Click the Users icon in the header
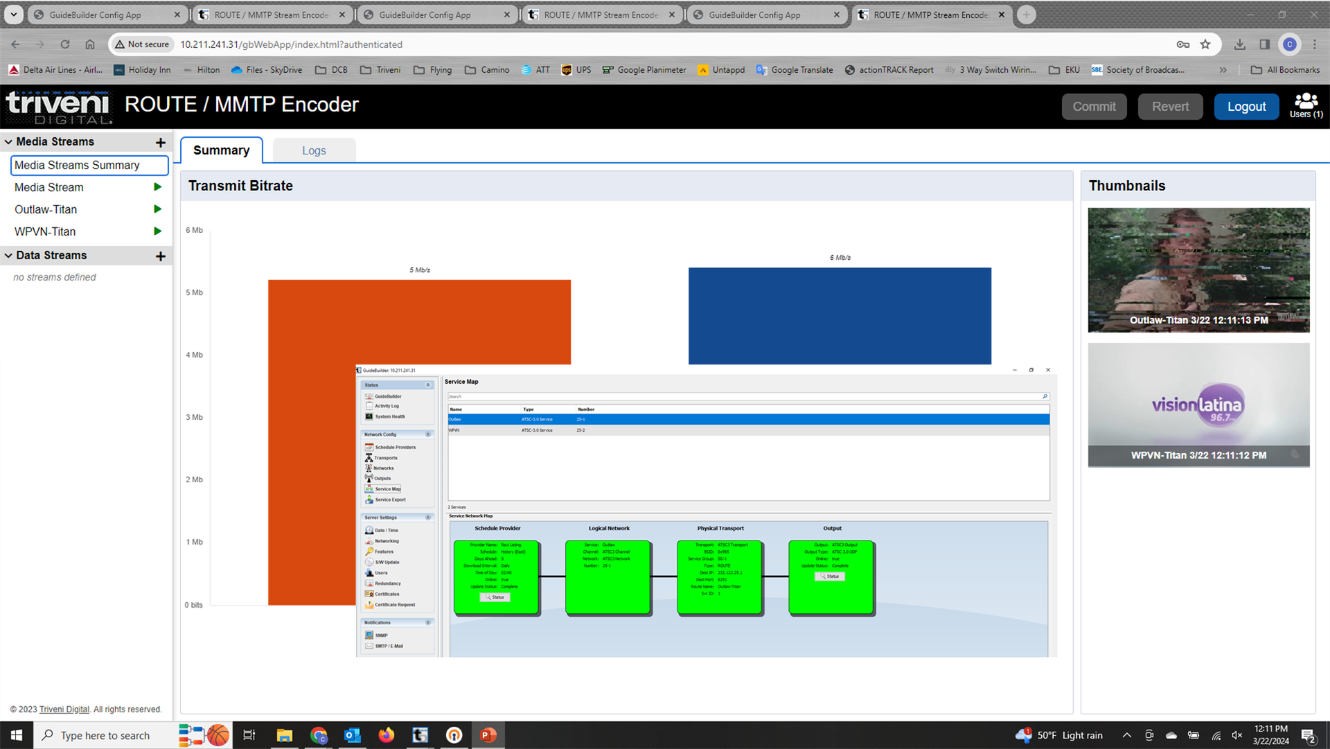Viewport: 1330px width, 749px height. pyautogui.click(x=1306, y=105)
